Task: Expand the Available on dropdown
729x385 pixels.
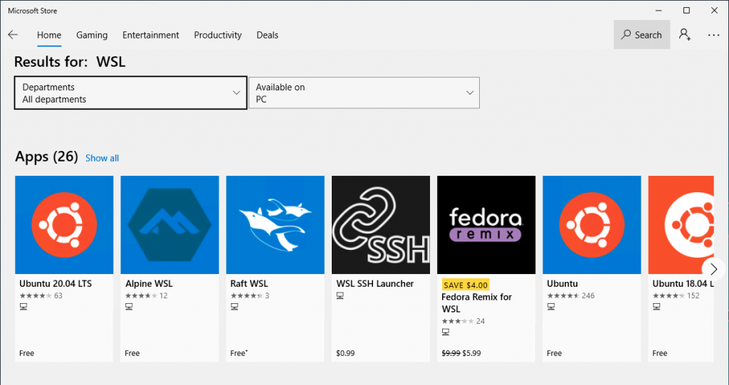Action: pos(364,93)
